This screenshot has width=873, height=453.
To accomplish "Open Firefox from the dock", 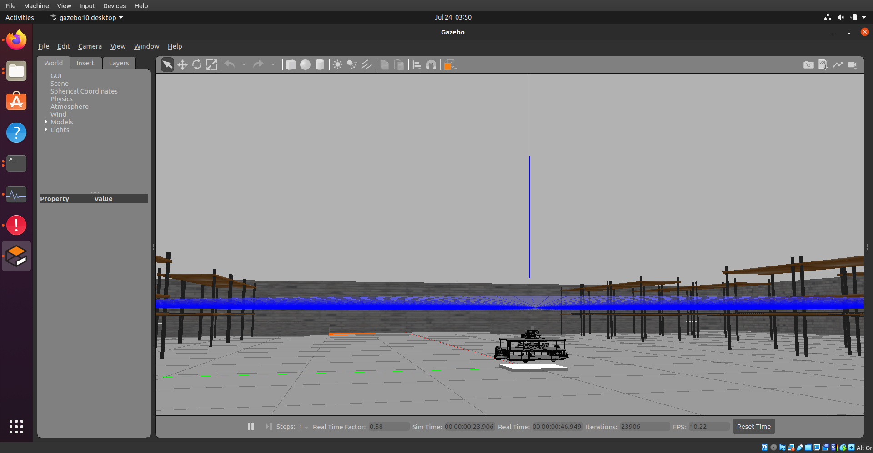I will point(16,40).
